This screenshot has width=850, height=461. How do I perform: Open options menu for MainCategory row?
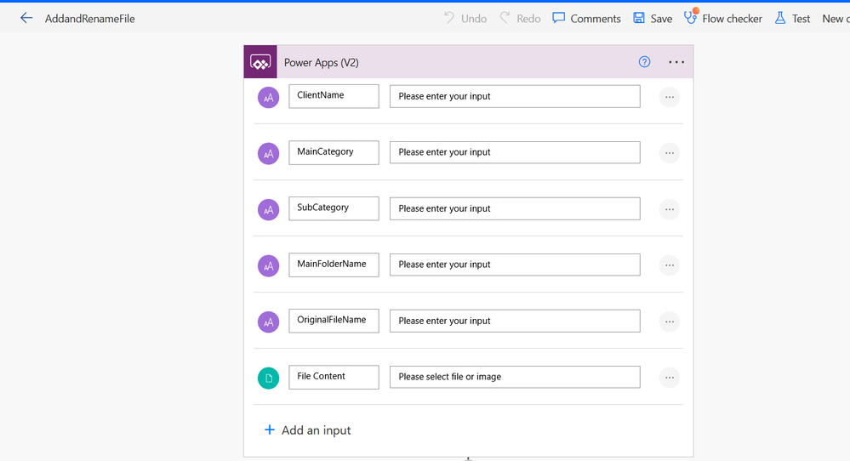click(x=670, y=153)
